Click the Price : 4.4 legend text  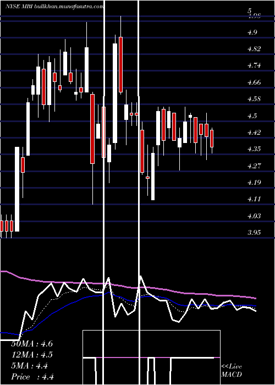pos(32,377)
